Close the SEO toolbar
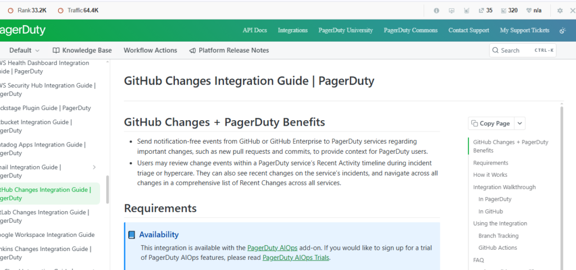Viewport: 576px width, 270px height. (573, 11)
